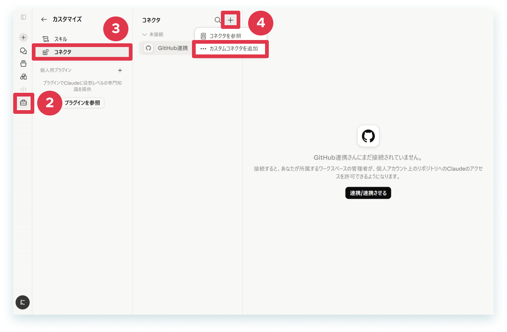This screenshot has height=332, width=507.
Task: Click the コネクタ panel heading
Action: (151, 20)
